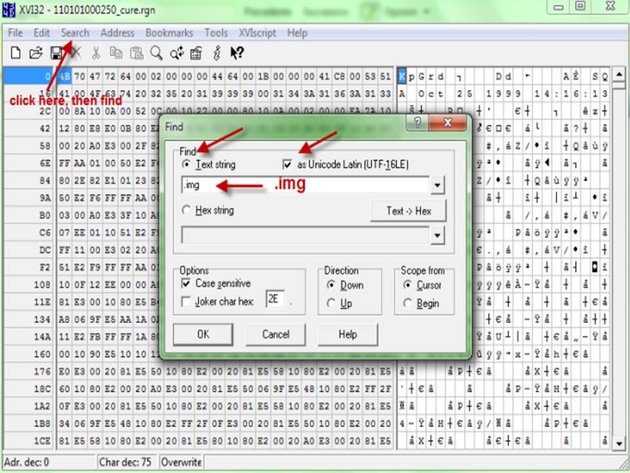Open the Tools menu
This screenshot has width=630, height=473.
coord(216,33)
